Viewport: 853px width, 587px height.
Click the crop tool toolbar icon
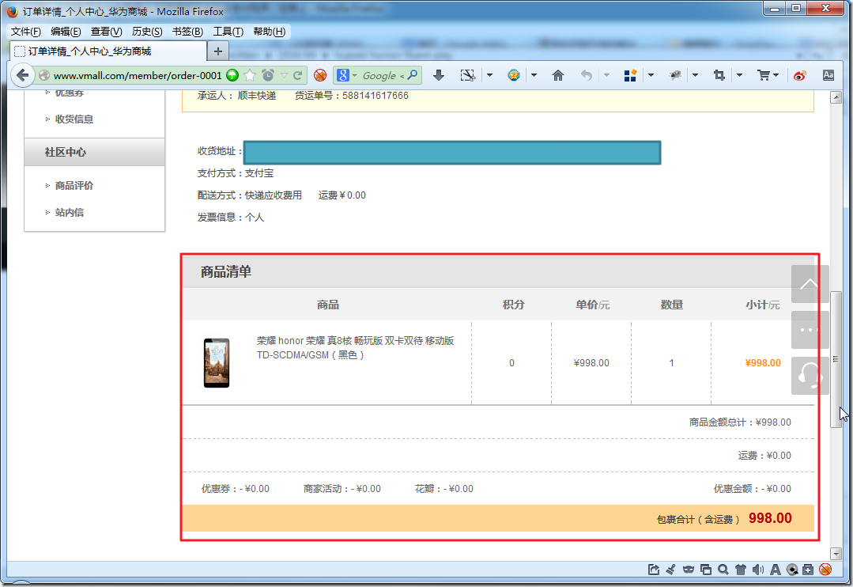(719, 75)
